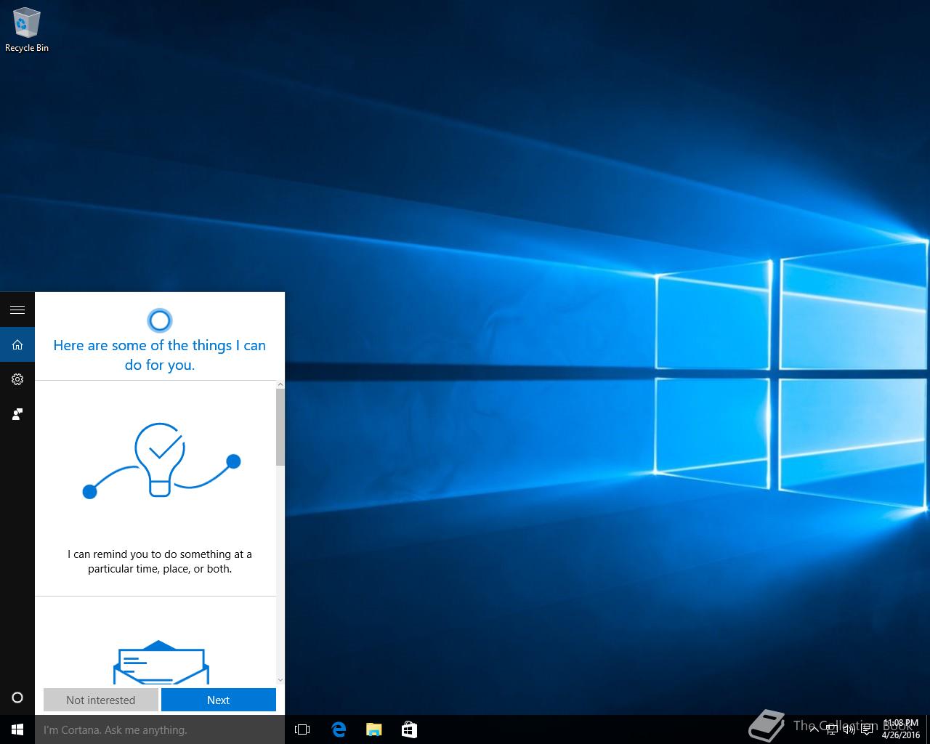Open the Recycle Bin desktop icon

pyautogui.click(x=27, y=31)
